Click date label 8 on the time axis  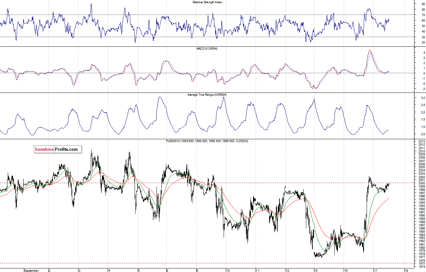click(167, 270)
